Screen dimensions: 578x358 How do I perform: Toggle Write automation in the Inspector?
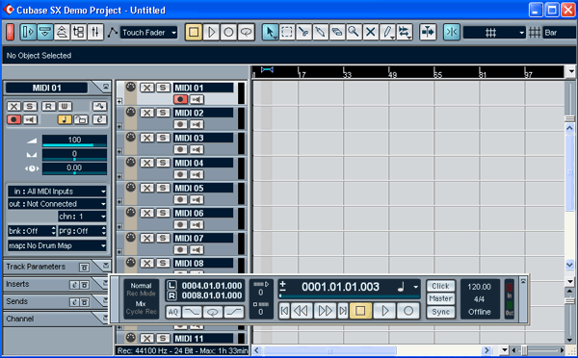tap(65, 107)
